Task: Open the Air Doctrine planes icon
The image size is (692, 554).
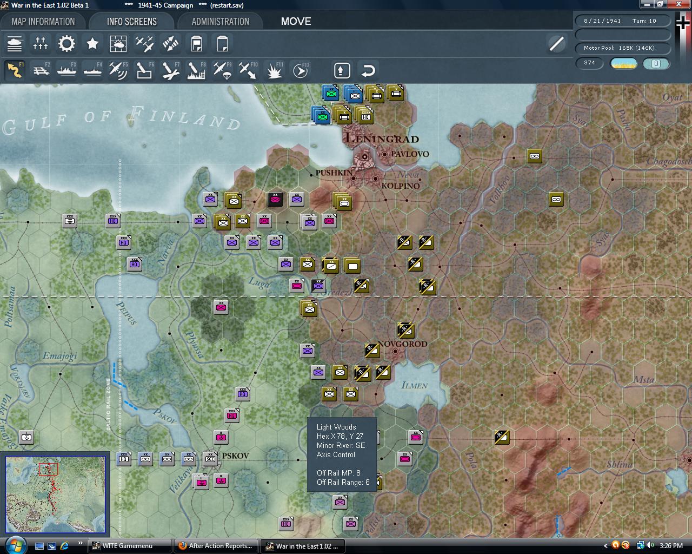Action: pyautogui.click(x=144, y=43)
